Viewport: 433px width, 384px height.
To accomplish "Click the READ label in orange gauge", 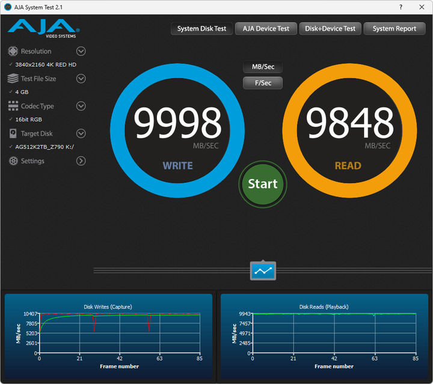I will tap(348, 166).
